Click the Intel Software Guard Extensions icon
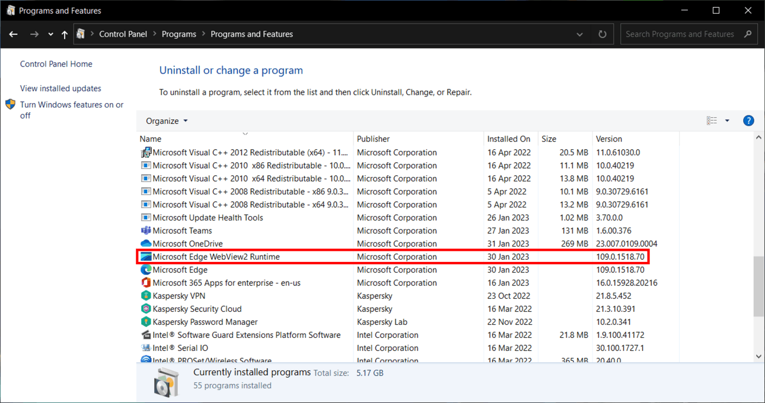Image resolution: width=765 pixels, height=403 pixels. pos(146,335)
